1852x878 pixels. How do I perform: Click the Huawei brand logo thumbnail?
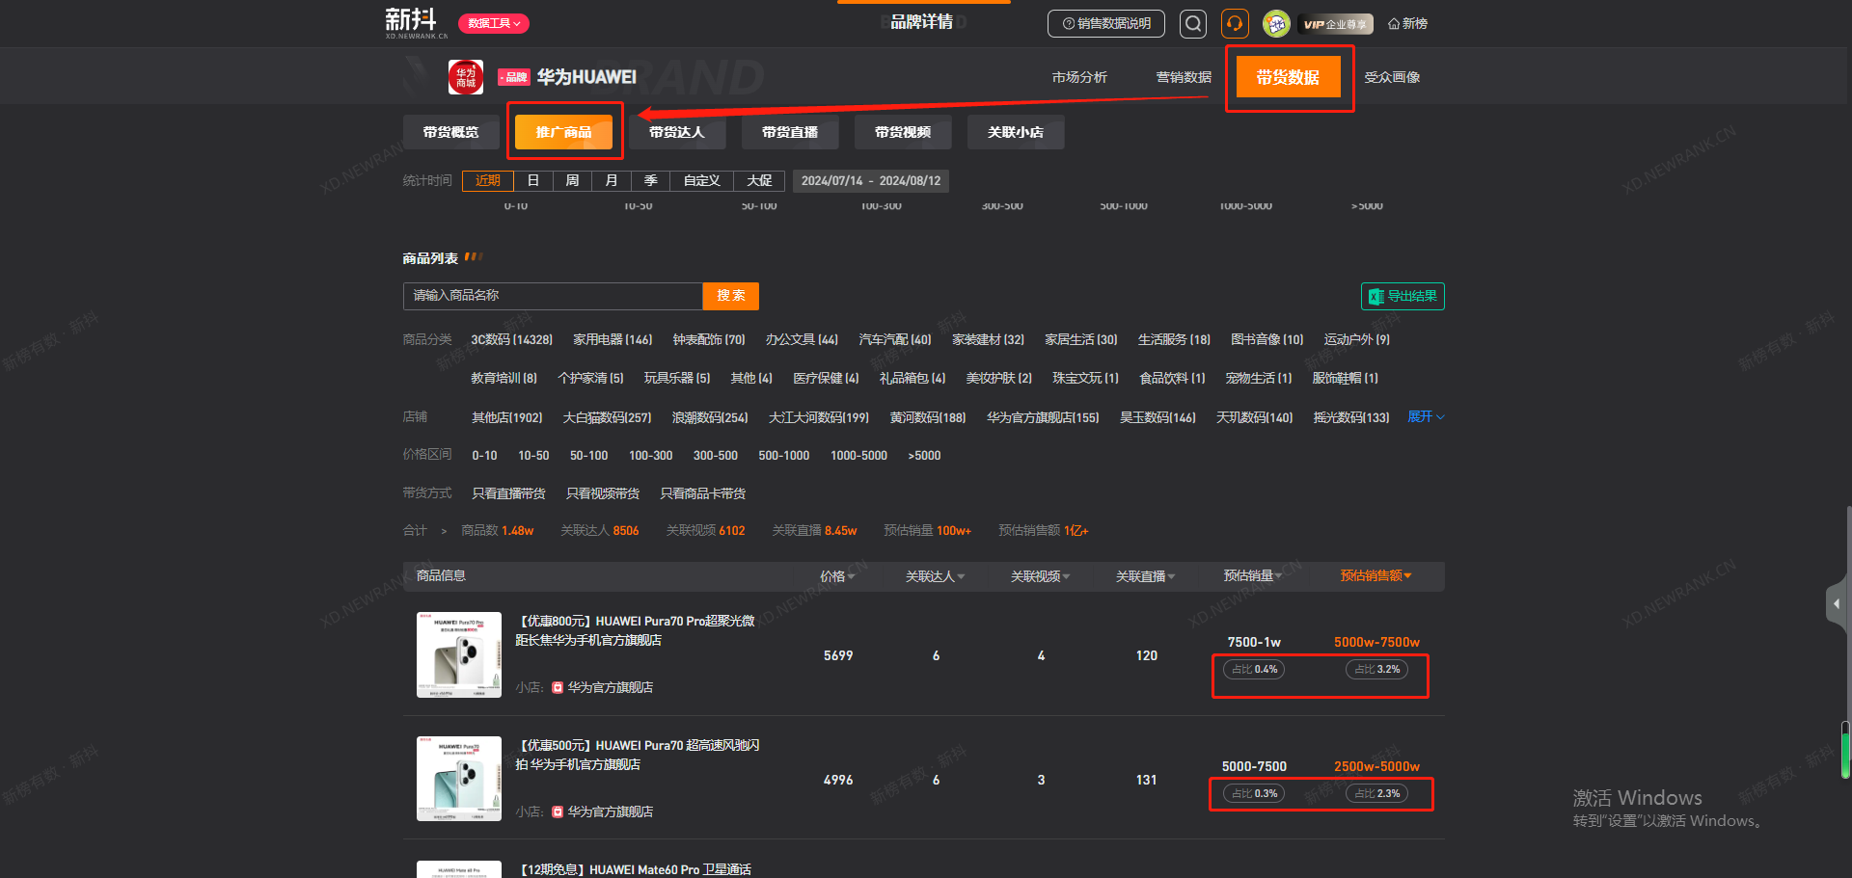(x=466, y=77)
